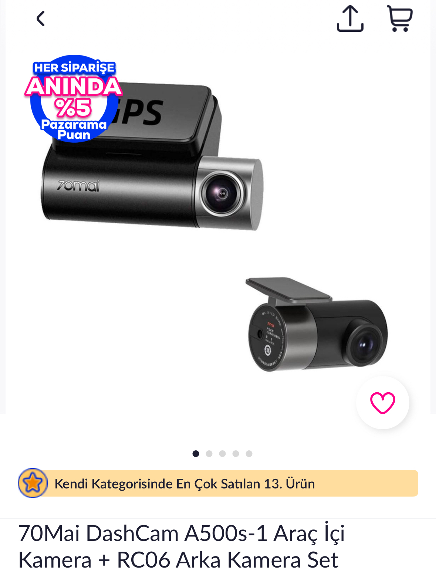Open Kendi Kategorisinde En Çok Satılan banner

(218, 483)
